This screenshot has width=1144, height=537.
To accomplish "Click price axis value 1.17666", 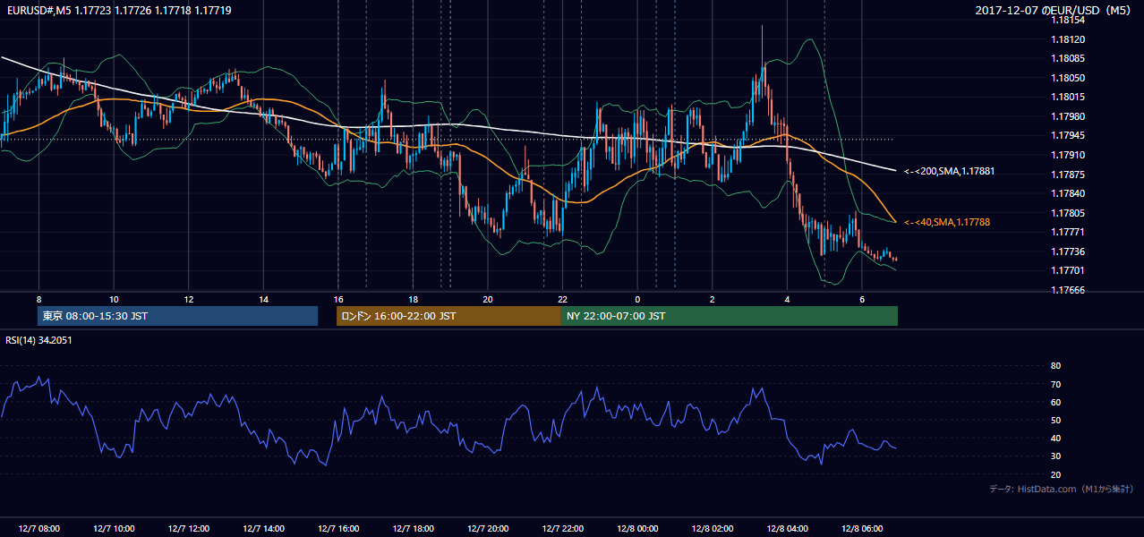I will point(1067,290).
